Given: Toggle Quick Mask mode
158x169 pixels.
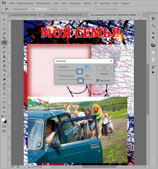Looking at the screenshot, I should click(x=4, y=126).
